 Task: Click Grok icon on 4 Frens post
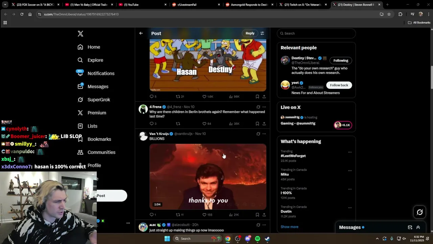(x=258, y=107)
